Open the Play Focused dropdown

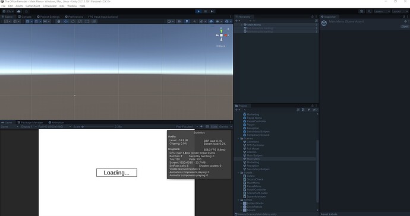tap(187, 126)
